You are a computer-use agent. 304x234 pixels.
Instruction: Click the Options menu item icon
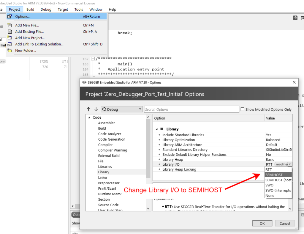(9, 17)
